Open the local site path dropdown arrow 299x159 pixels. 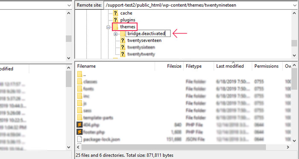coord(69,5)
